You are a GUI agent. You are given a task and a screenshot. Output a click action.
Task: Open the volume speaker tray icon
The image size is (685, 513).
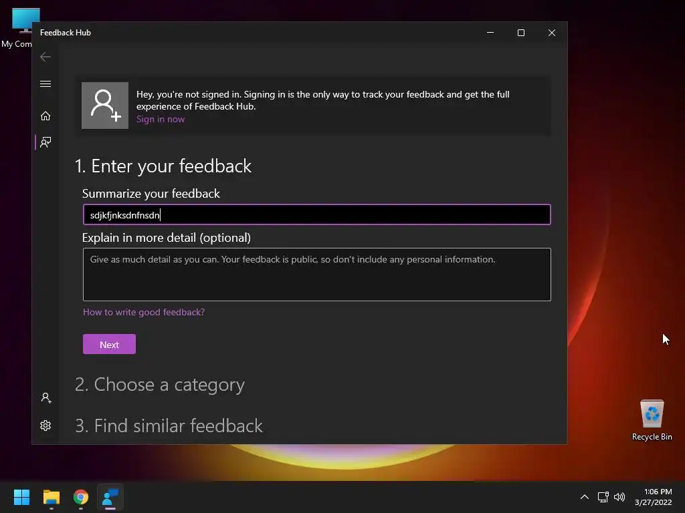(x=619, y=497)
